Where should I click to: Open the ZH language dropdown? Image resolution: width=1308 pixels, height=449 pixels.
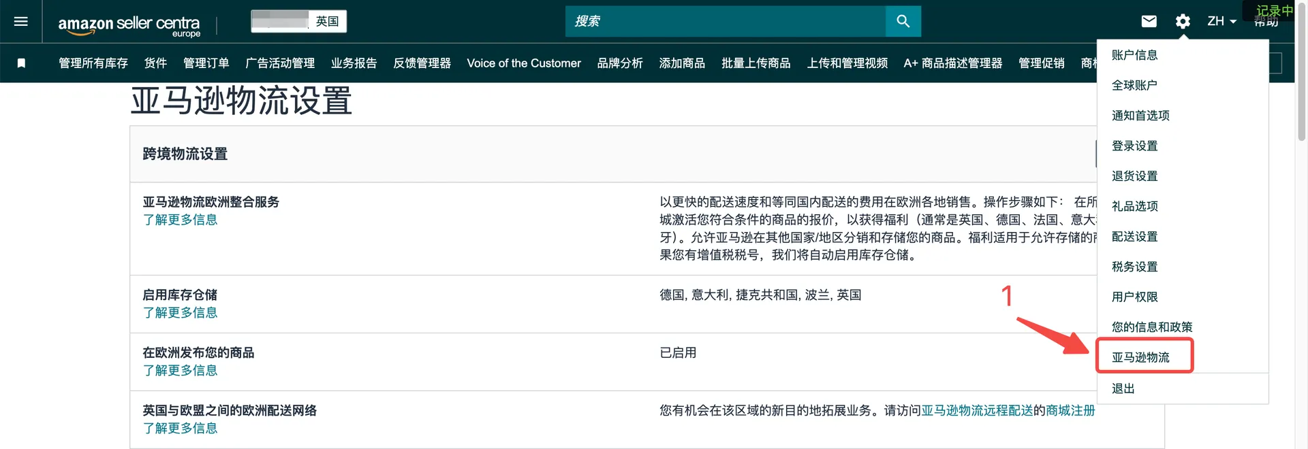pos(1221,21)
